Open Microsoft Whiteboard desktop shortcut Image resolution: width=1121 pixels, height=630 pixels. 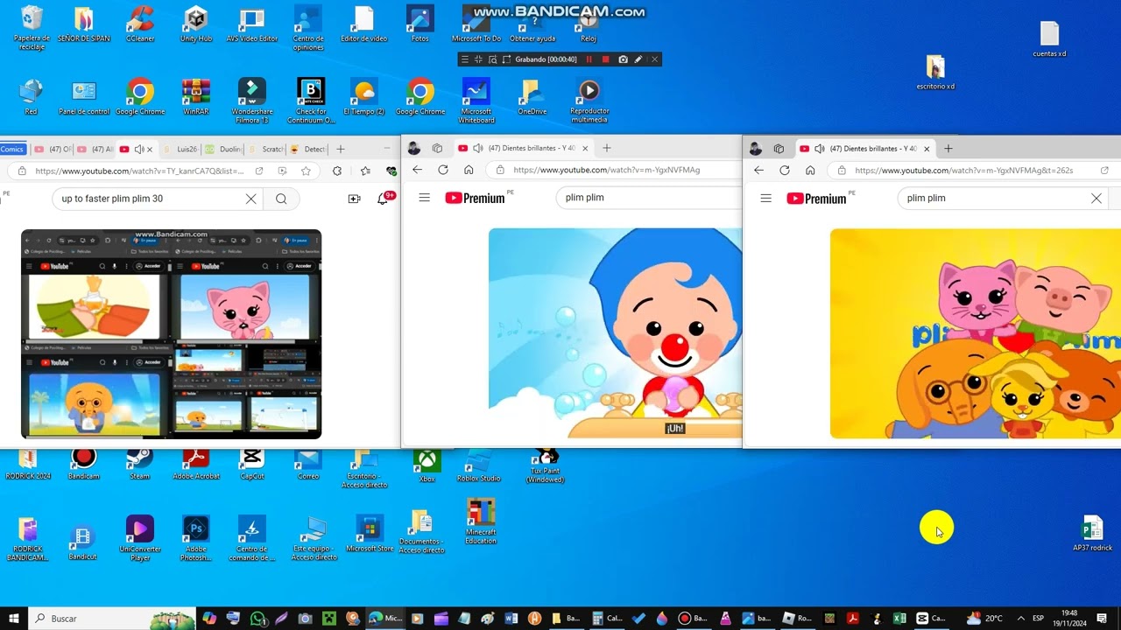[476, 101]
